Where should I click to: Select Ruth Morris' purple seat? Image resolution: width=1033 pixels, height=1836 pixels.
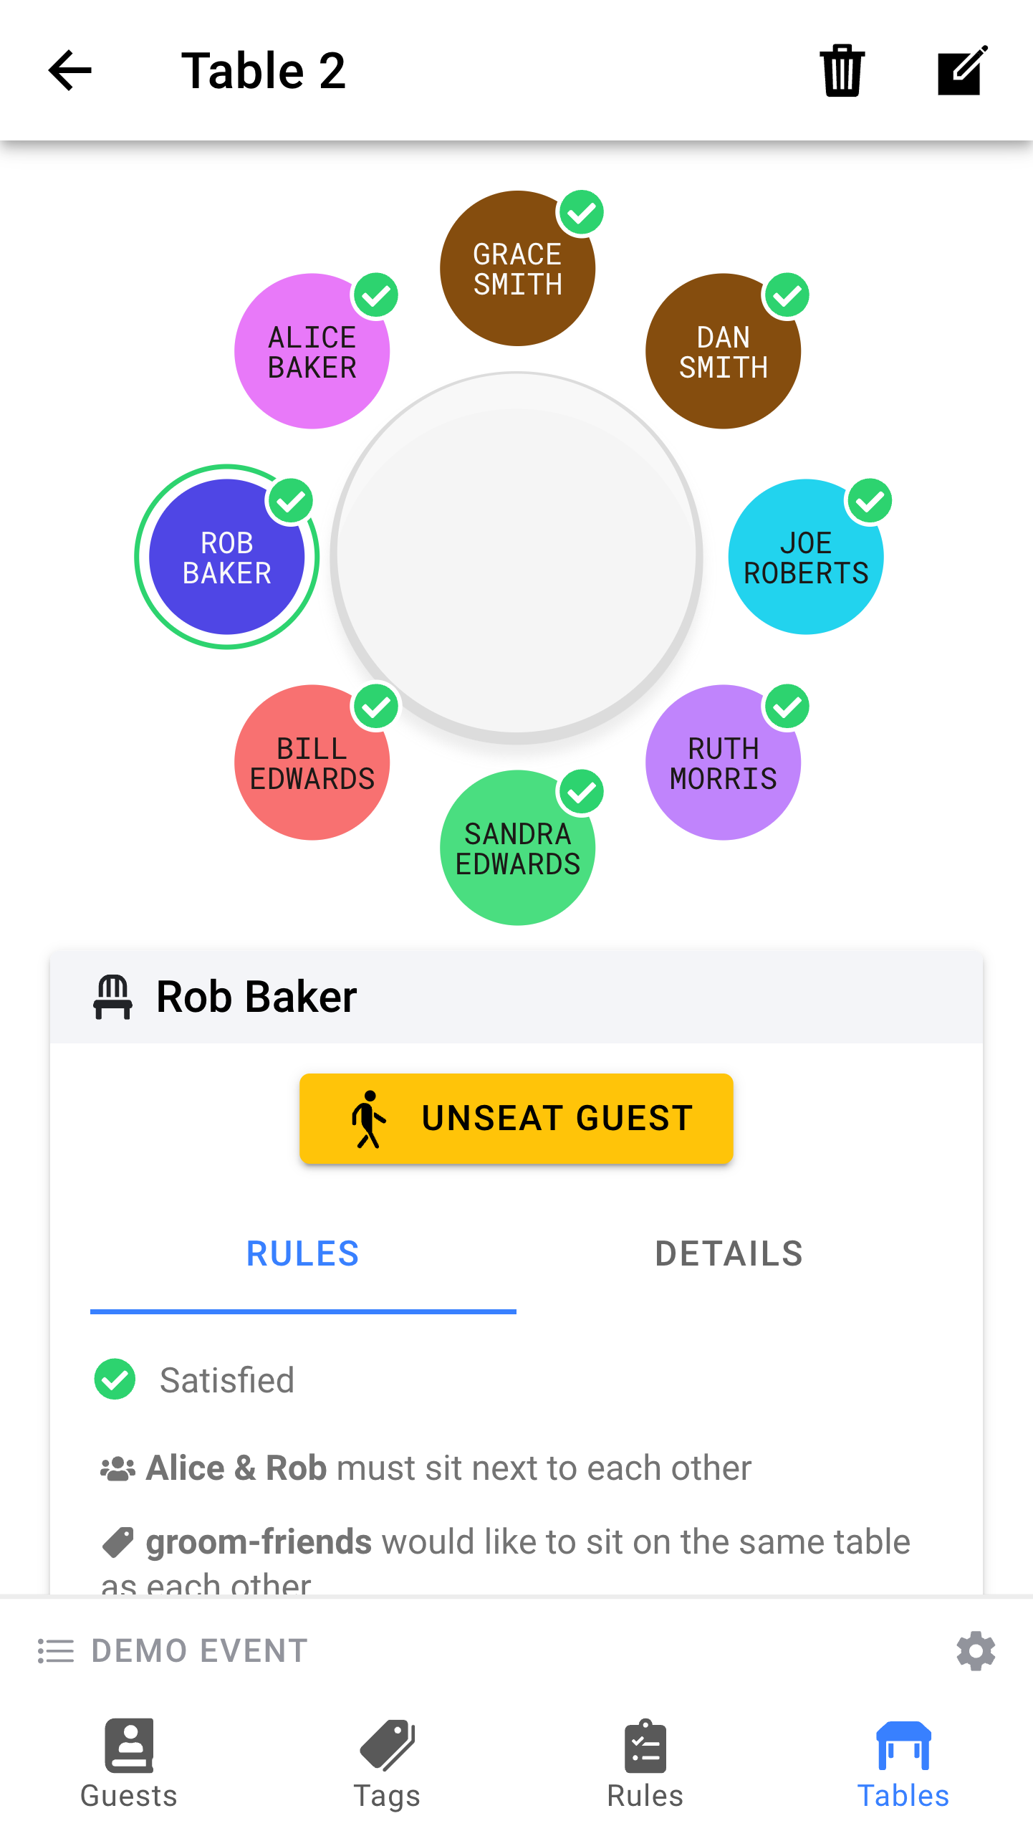pos(723,762)
